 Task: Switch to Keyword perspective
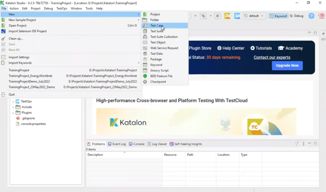pos(278,16)
